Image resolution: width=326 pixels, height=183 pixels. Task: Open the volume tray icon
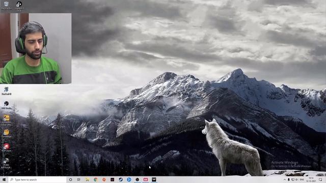click(x=296, y=179)
